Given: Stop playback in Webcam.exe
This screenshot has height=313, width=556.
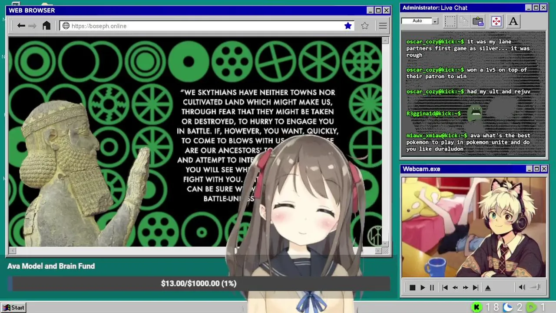Looking at the screenshot, I should 412,287.
